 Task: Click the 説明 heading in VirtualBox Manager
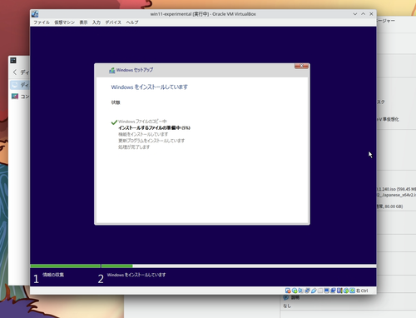tap(295, 297)
